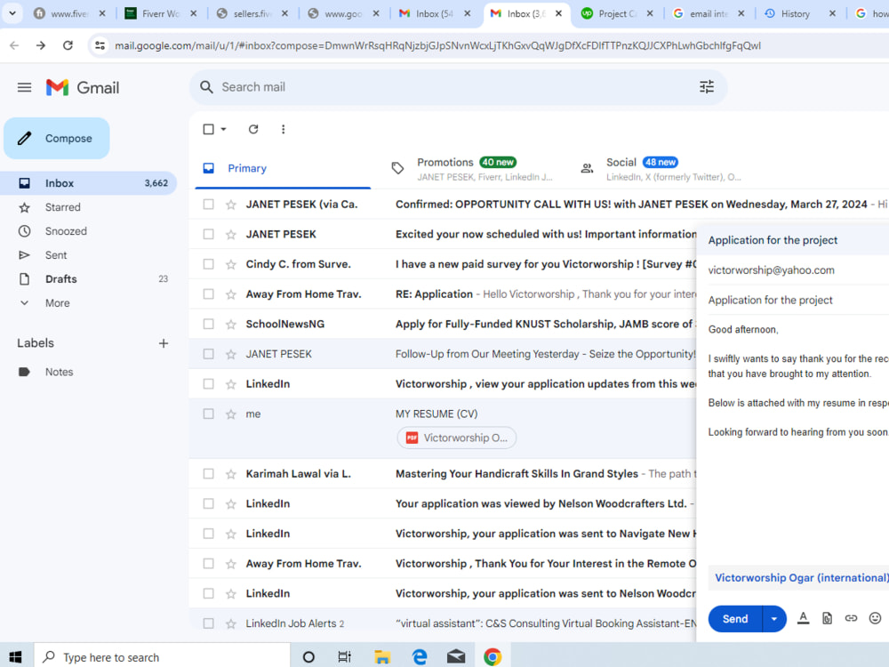Open the Snoozed folder

click(89, 231)
